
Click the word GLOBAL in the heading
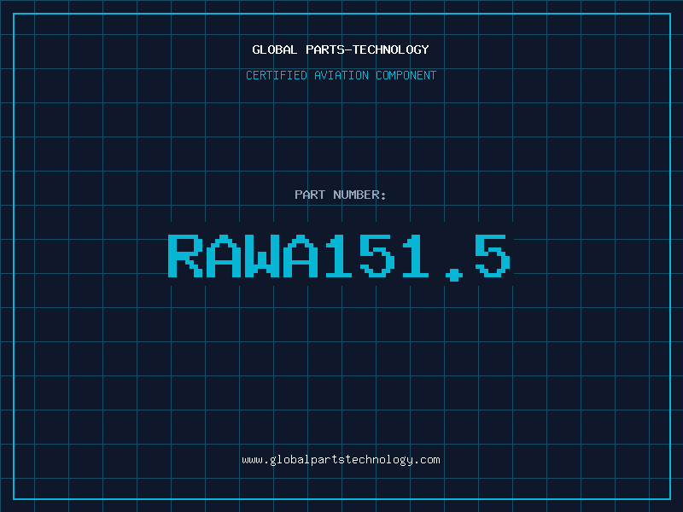click(x=274, y=49)
